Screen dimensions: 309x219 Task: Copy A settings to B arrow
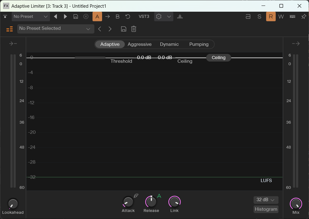pos(107,17)
